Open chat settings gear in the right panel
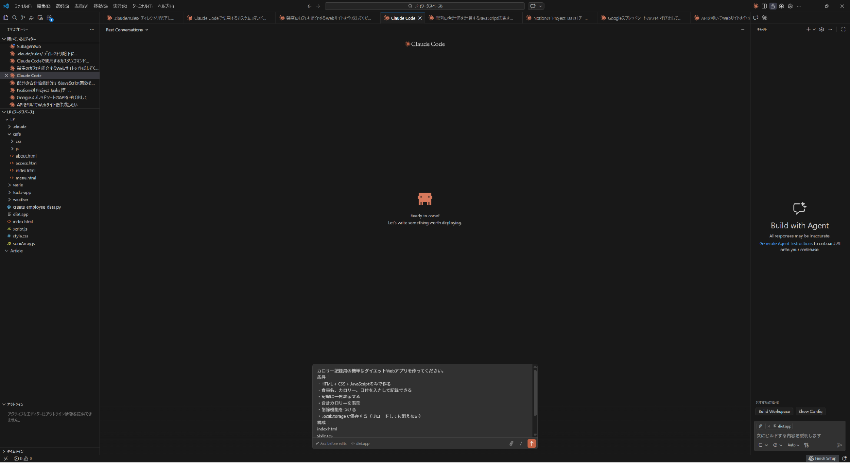Viewport: 850px width, 463px height. (x=822, y=29)
